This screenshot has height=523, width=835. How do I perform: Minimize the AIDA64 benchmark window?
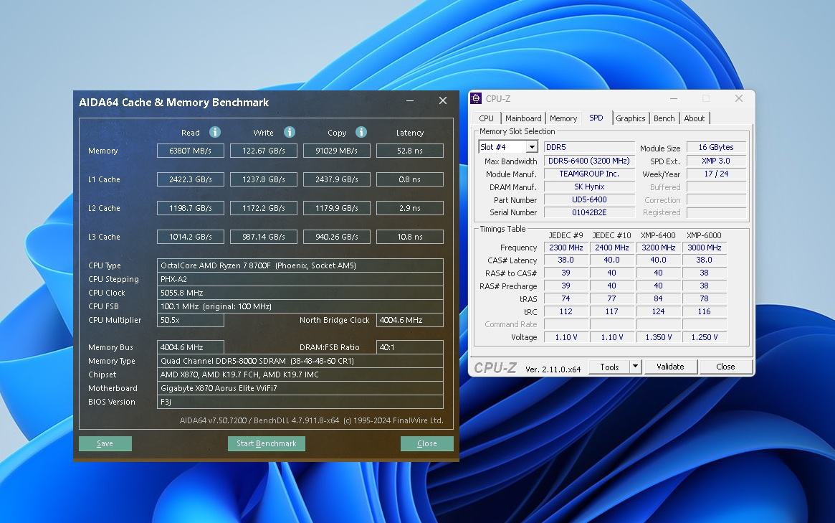[x=410, y=101]
